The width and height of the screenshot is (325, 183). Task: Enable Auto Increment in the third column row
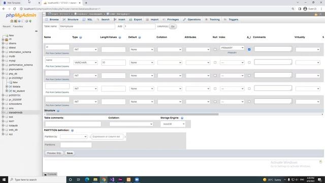tap(249, 76)
